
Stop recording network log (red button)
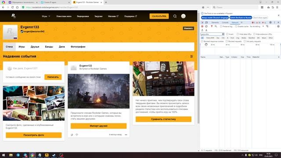coord(202,26)
